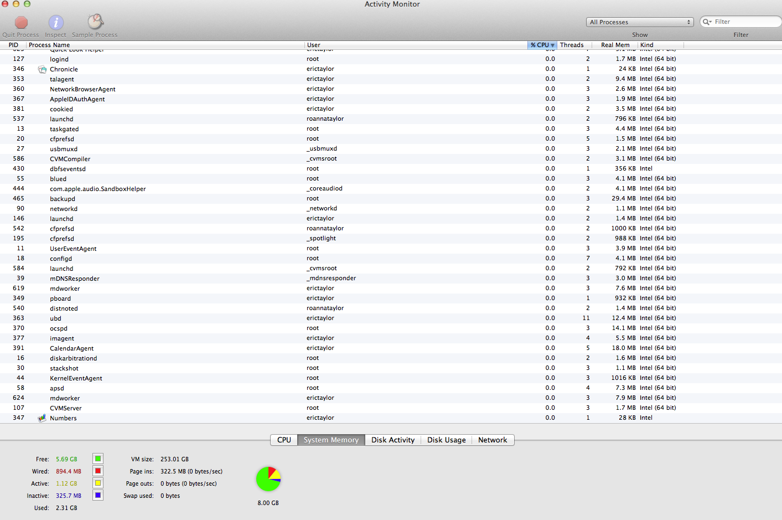The height and width of the screenshot is (520, 782).
Task: Select the backupd process row
Action: coord(391,199)
